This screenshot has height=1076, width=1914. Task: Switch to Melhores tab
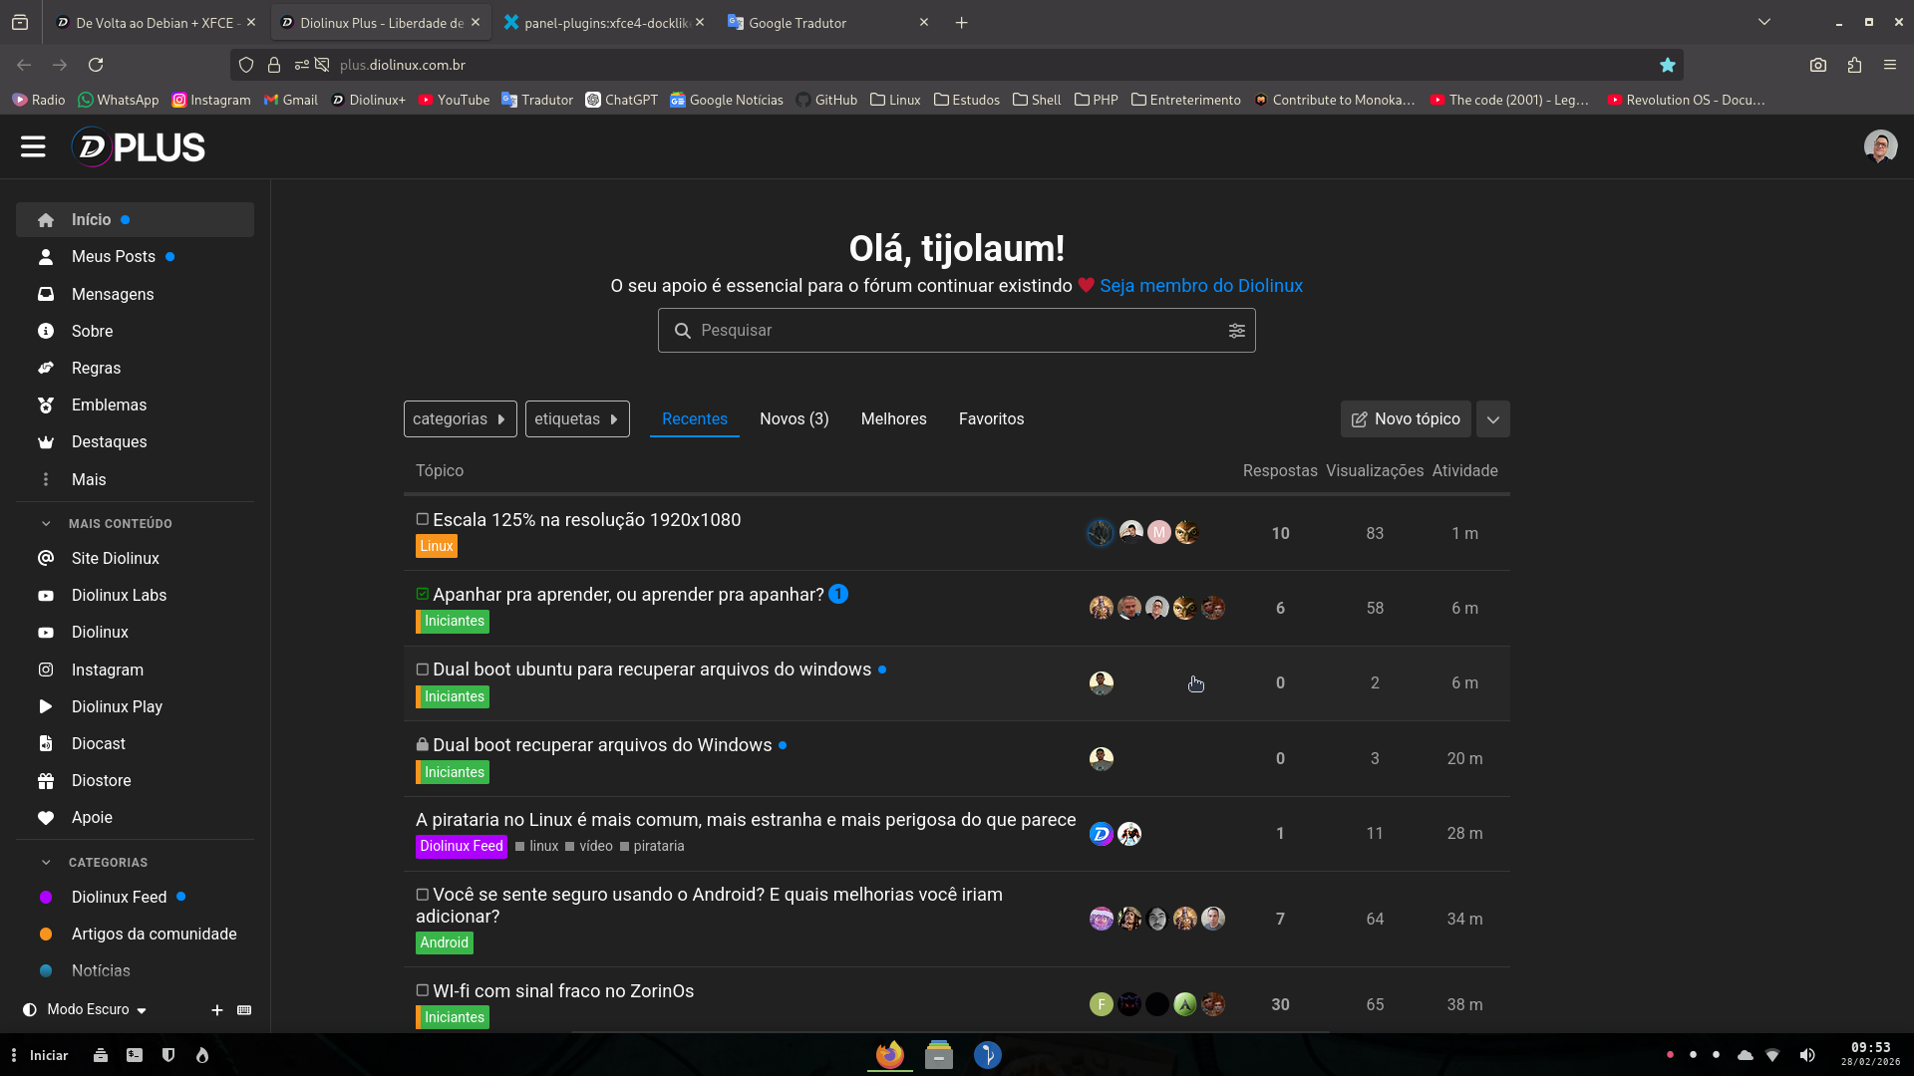click(893, 419)
